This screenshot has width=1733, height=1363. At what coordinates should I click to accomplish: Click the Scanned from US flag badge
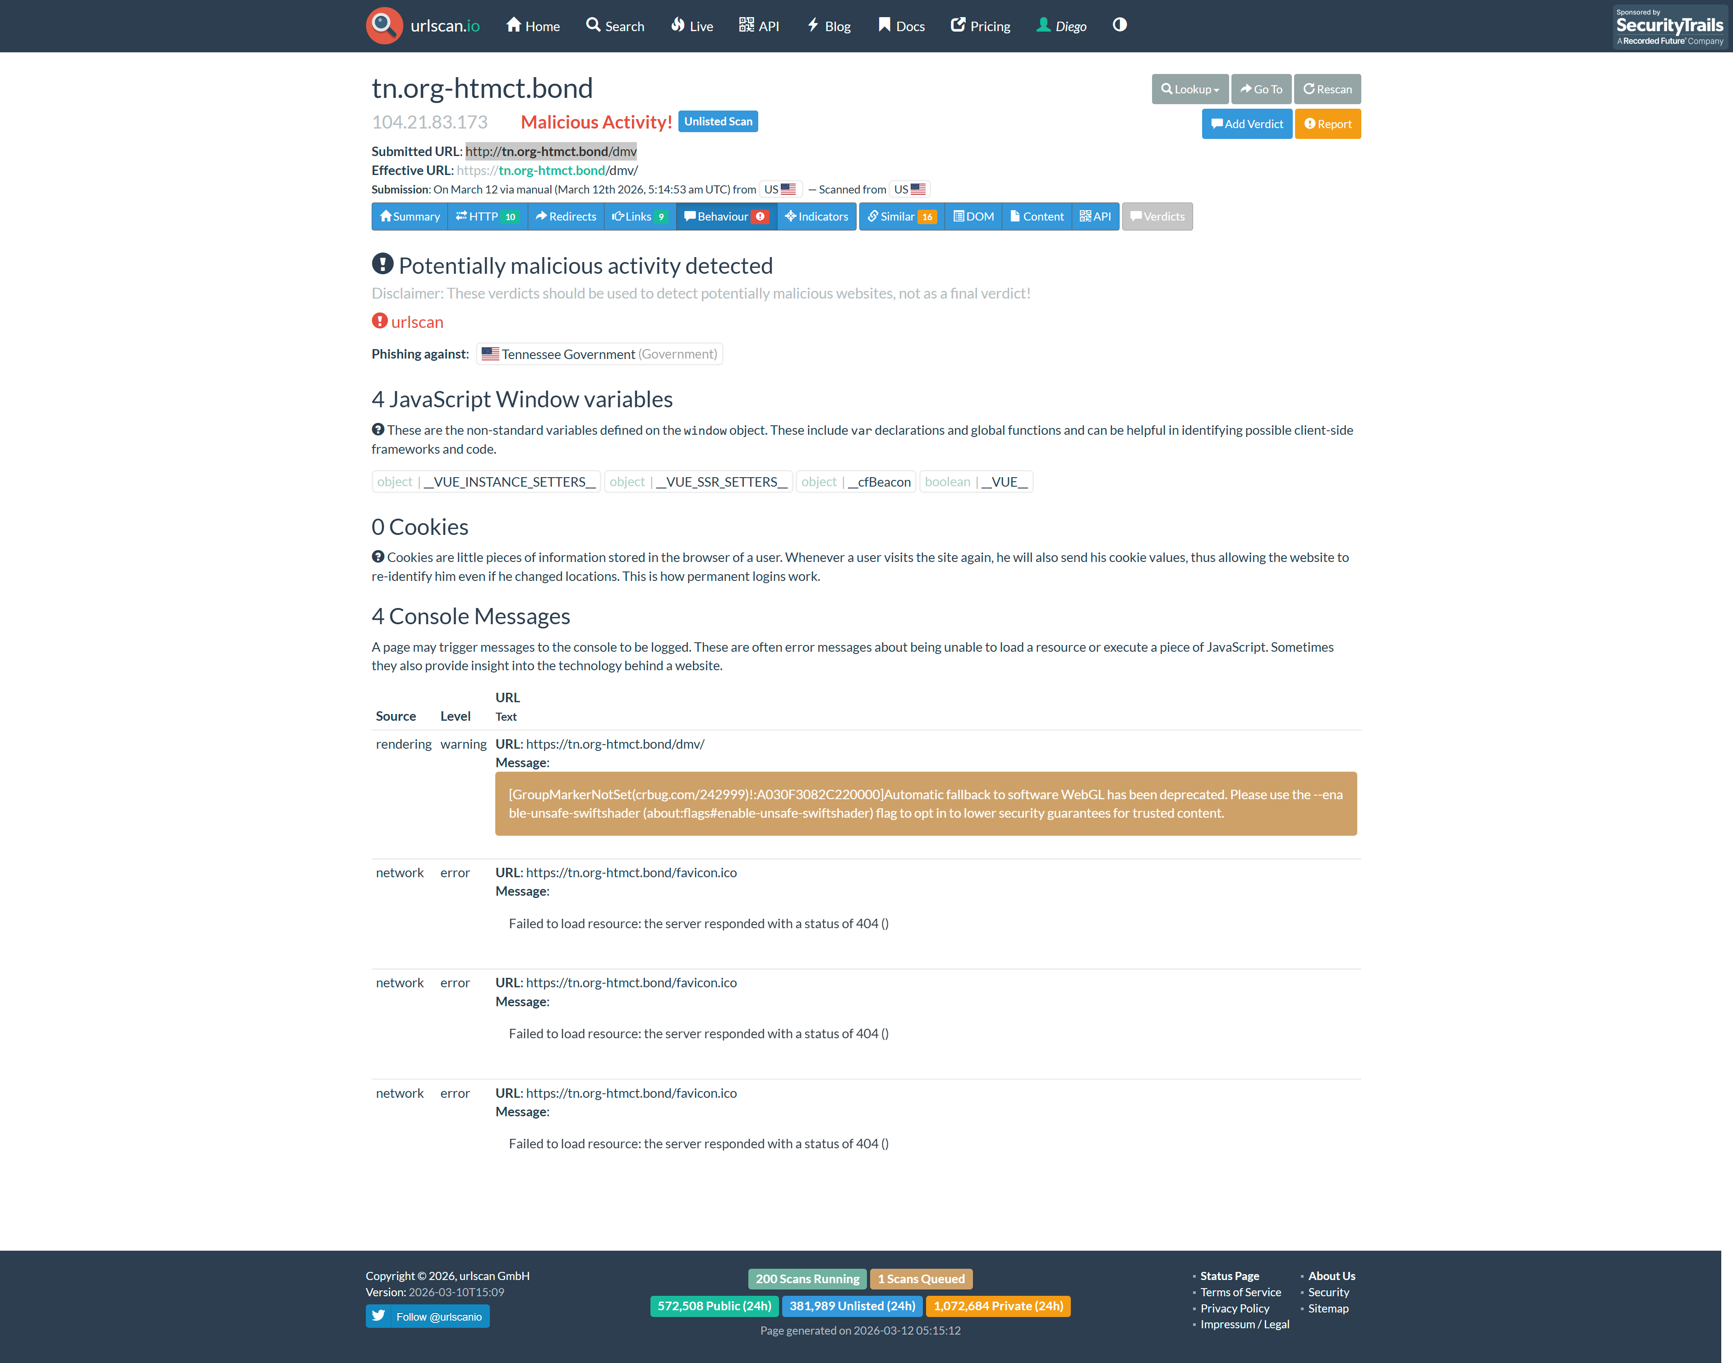[x=910, y=189]
